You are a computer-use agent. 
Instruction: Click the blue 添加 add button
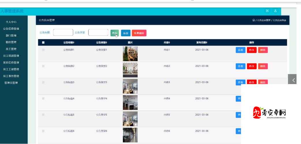(126, 33)
